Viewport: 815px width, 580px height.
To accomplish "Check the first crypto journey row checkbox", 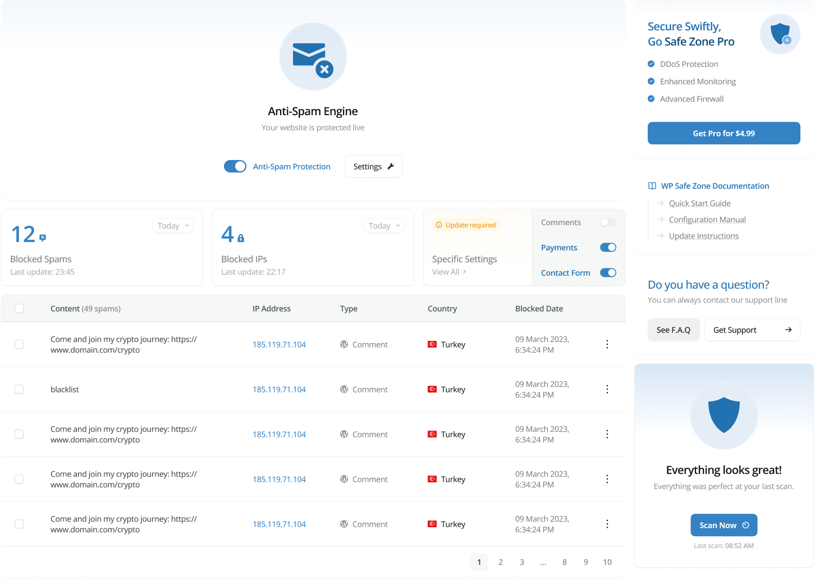I will (x=19, y=344).
